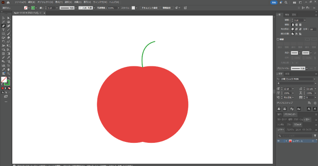Set paint mode to None in toolbar
Screen dimensions: 318x166
(9, 89)
